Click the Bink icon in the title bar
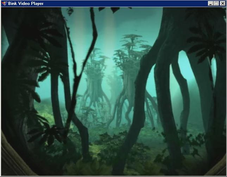 click(4, 4)
